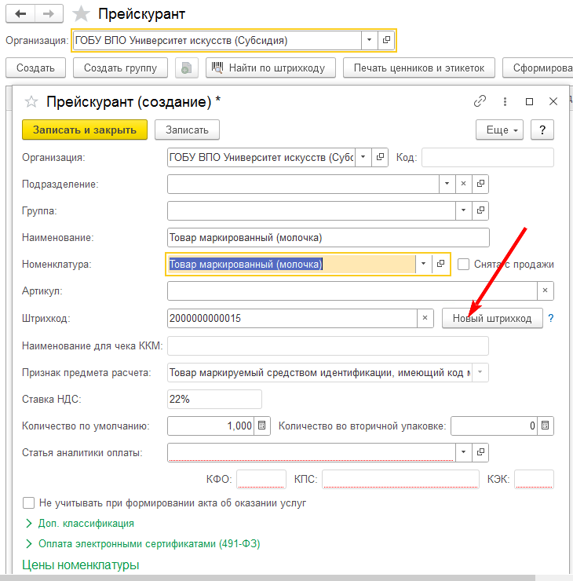The width and height of the screenshot is (573, 581).
Task: Open the form's vertical dots menu
Action: pos(504,101)
